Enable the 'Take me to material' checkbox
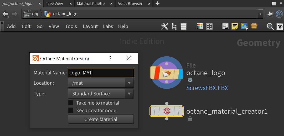This screenshot has height=136, width=284. [71, 103]
